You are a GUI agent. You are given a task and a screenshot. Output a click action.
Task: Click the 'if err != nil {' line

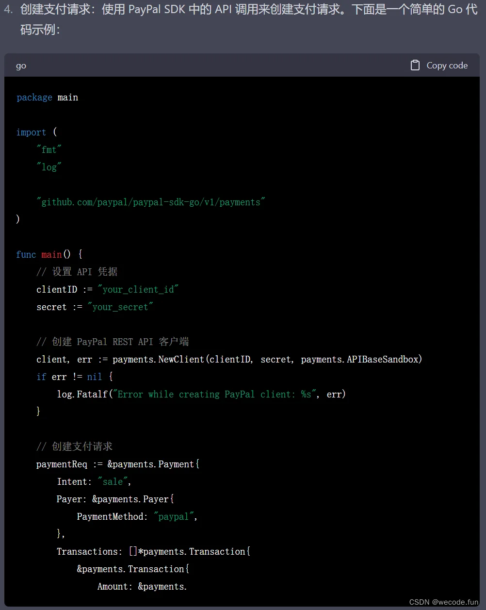75,377
